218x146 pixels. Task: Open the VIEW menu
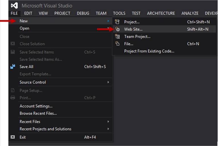pos(43,13)
